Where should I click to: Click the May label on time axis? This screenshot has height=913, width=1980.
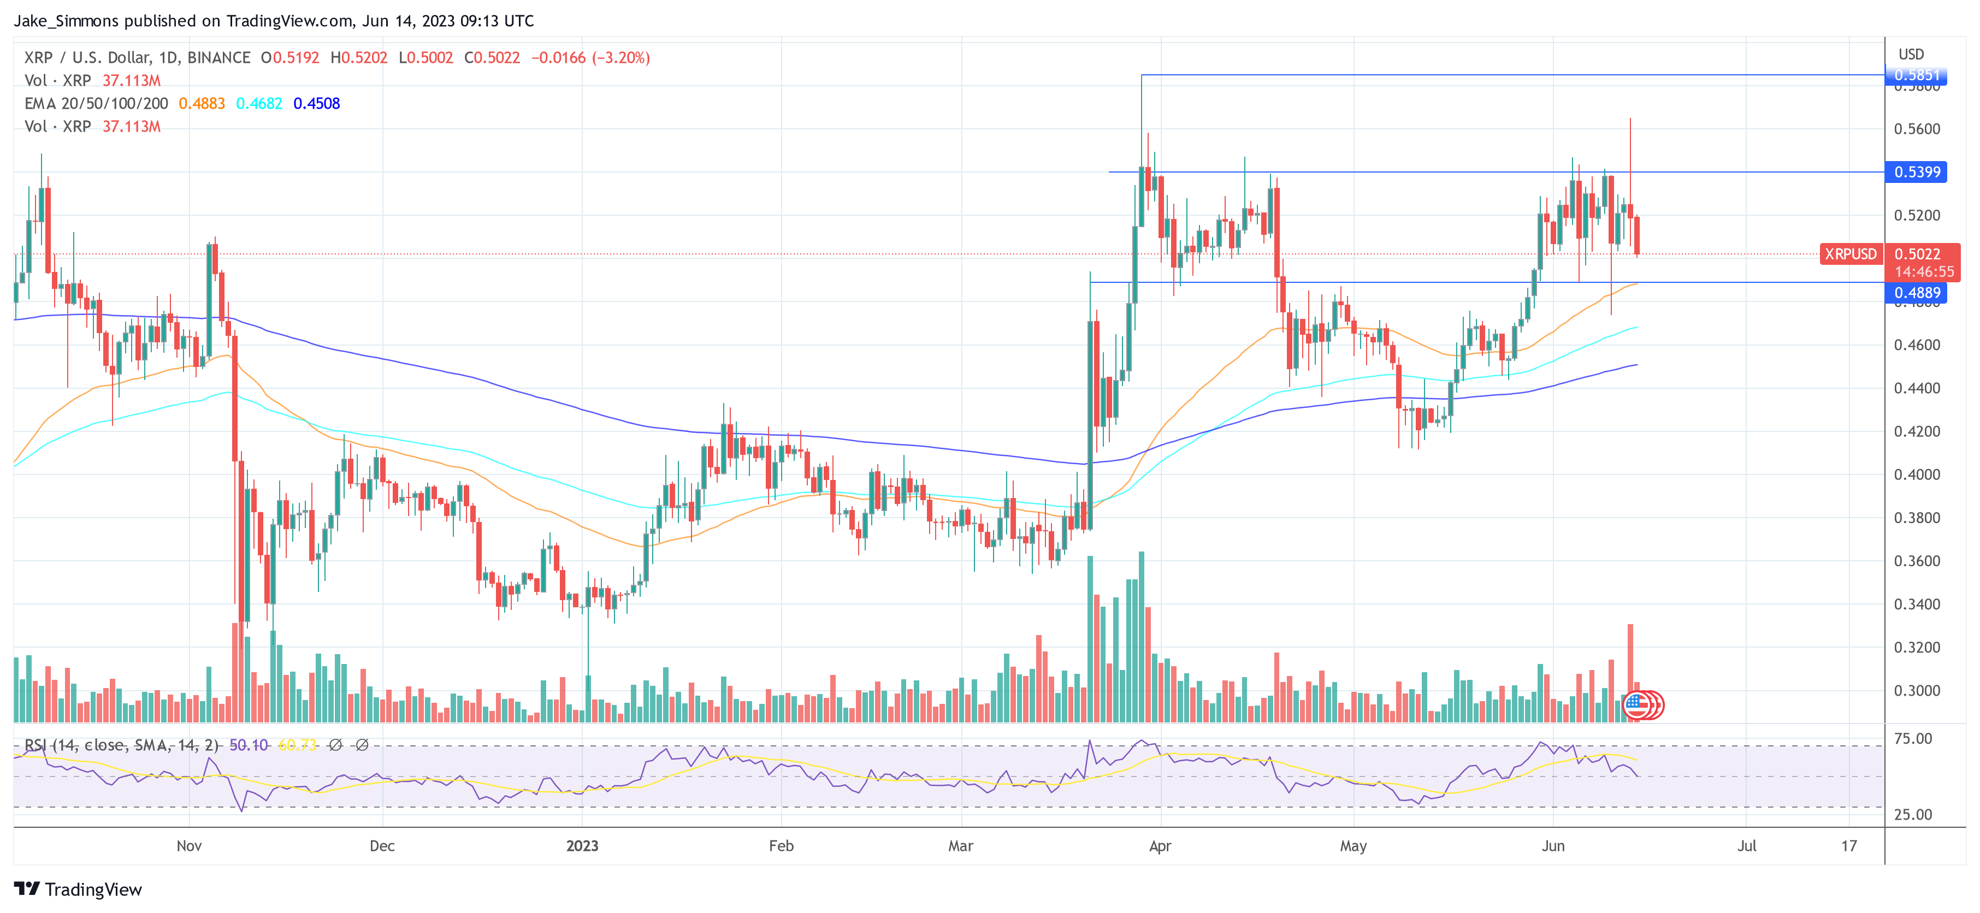[1353, 846]
